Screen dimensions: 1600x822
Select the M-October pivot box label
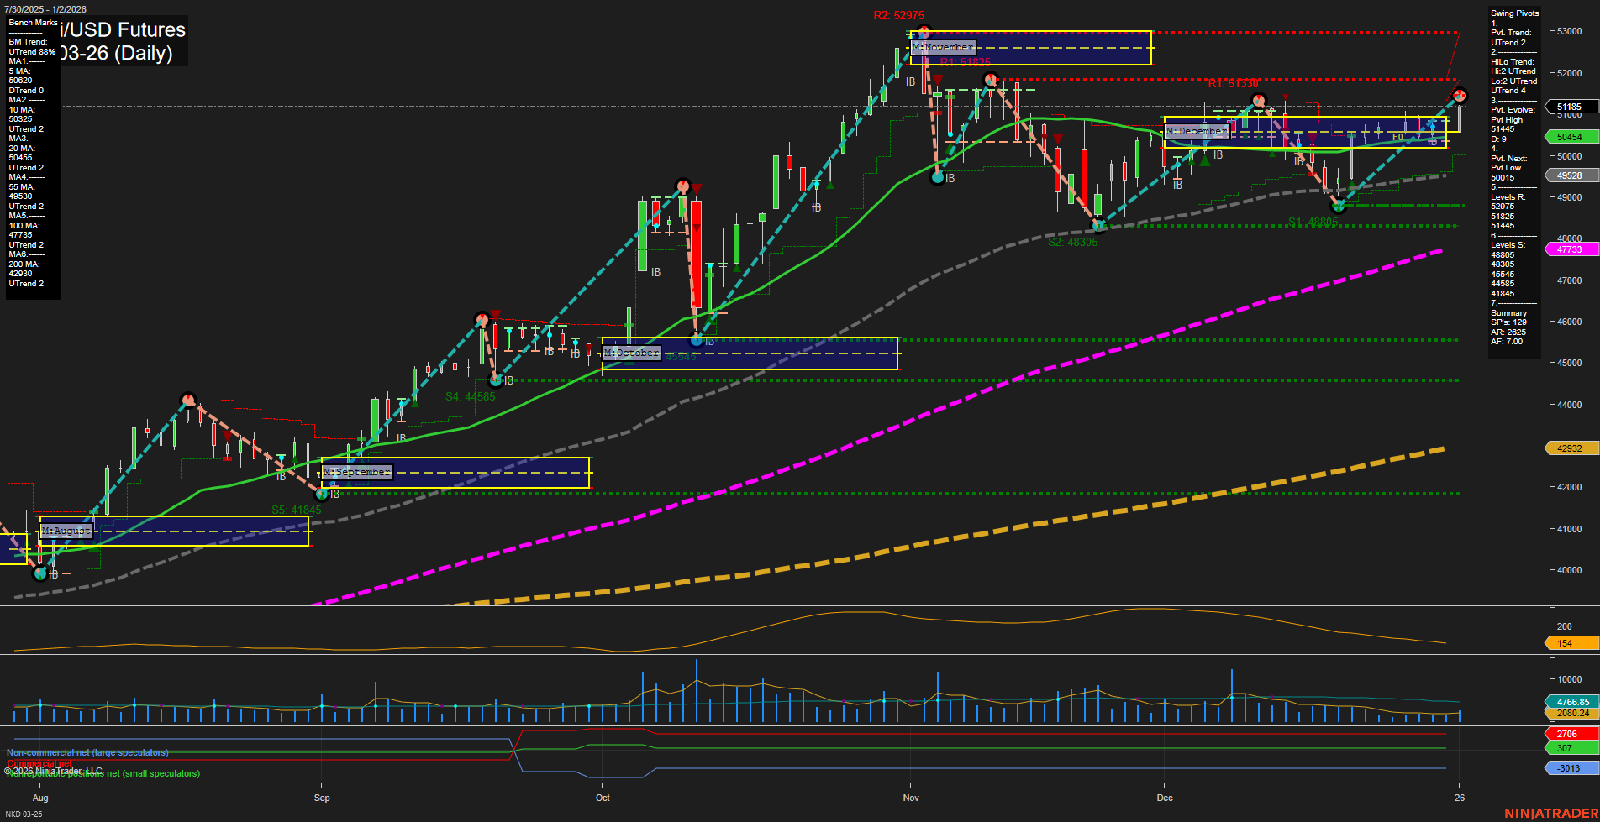pyautogui.click(x=631, y=353)
